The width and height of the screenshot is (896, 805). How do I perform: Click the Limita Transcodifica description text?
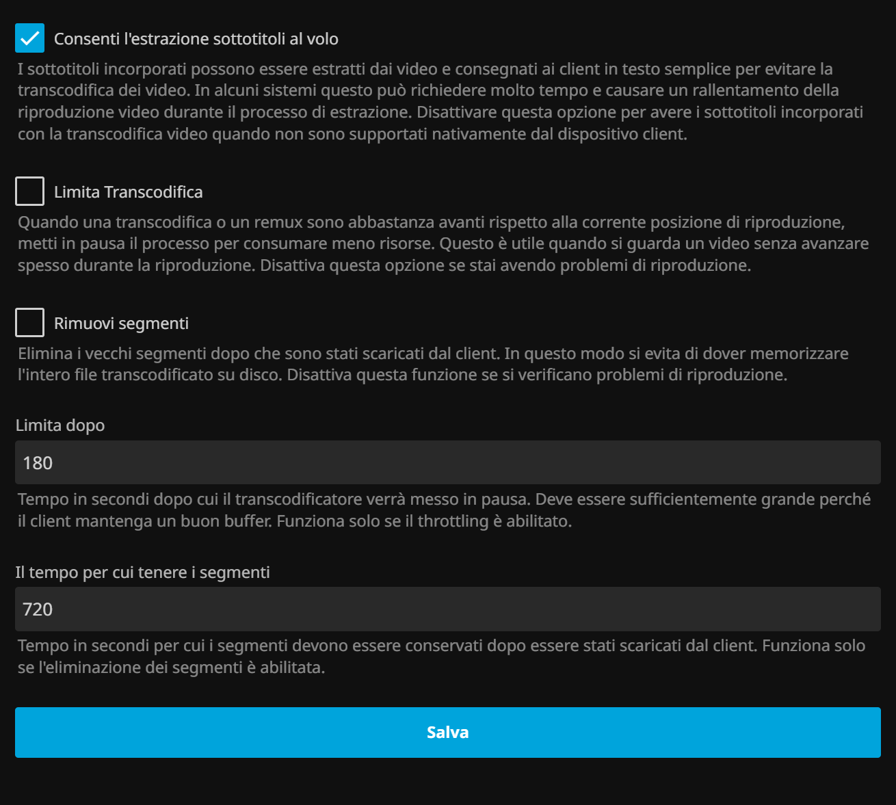tap(438, 243)
